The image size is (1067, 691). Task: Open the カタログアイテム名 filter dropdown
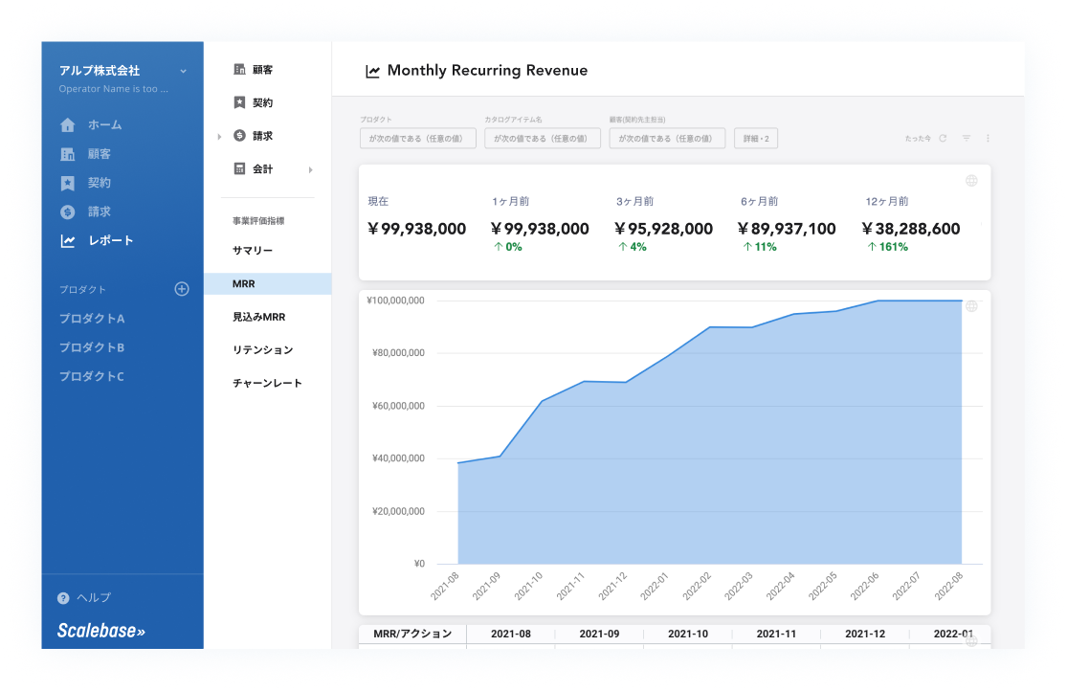pyautogui.click(x=542, y=139)
